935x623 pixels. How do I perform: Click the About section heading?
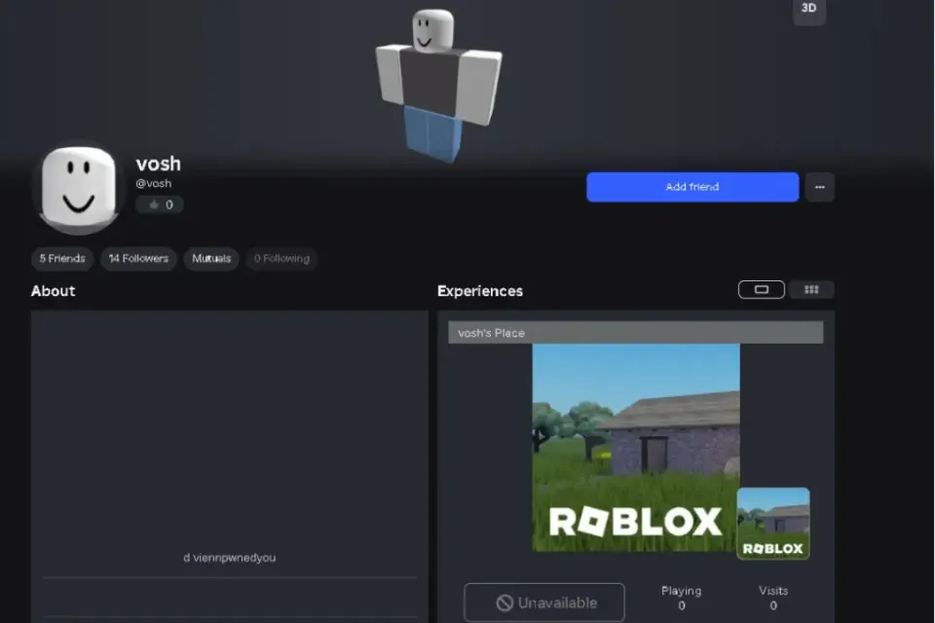tap(53, 291)
